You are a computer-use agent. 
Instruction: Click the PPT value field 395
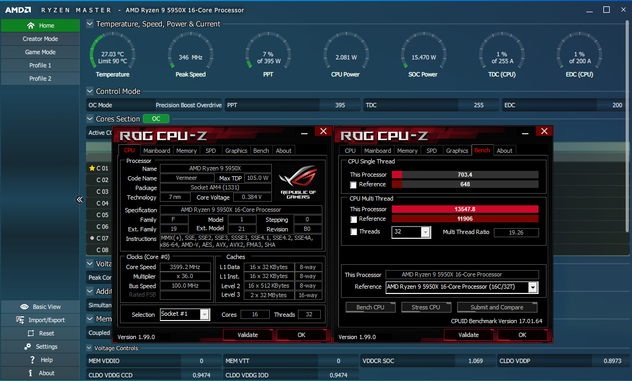pos(340,105)
